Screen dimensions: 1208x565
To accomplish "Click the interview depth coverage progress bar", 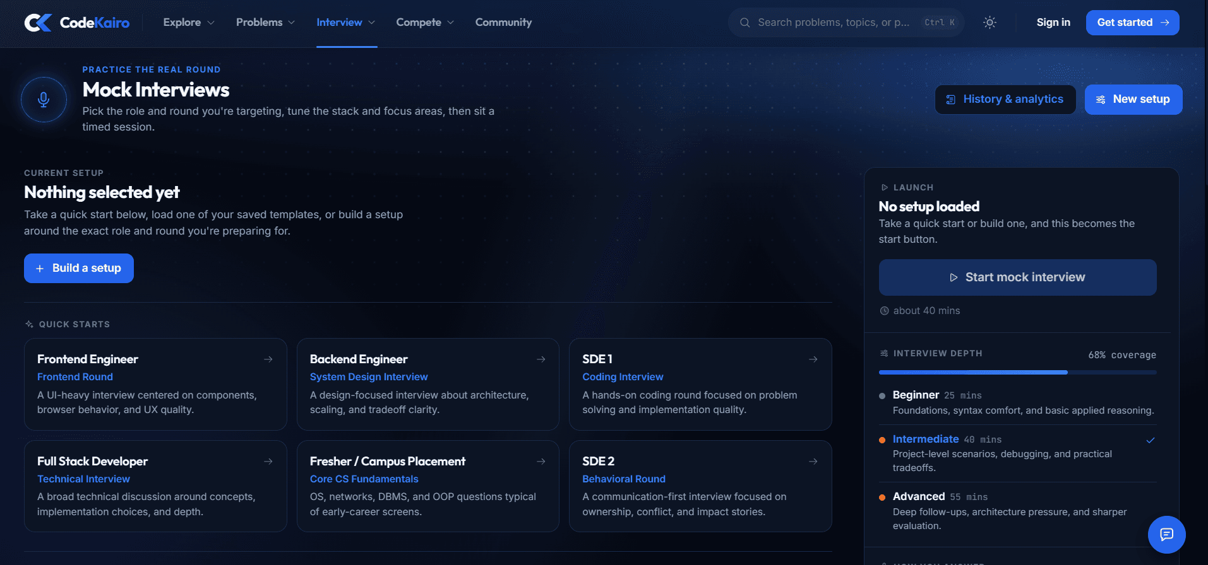I will tap(1018, 373).
